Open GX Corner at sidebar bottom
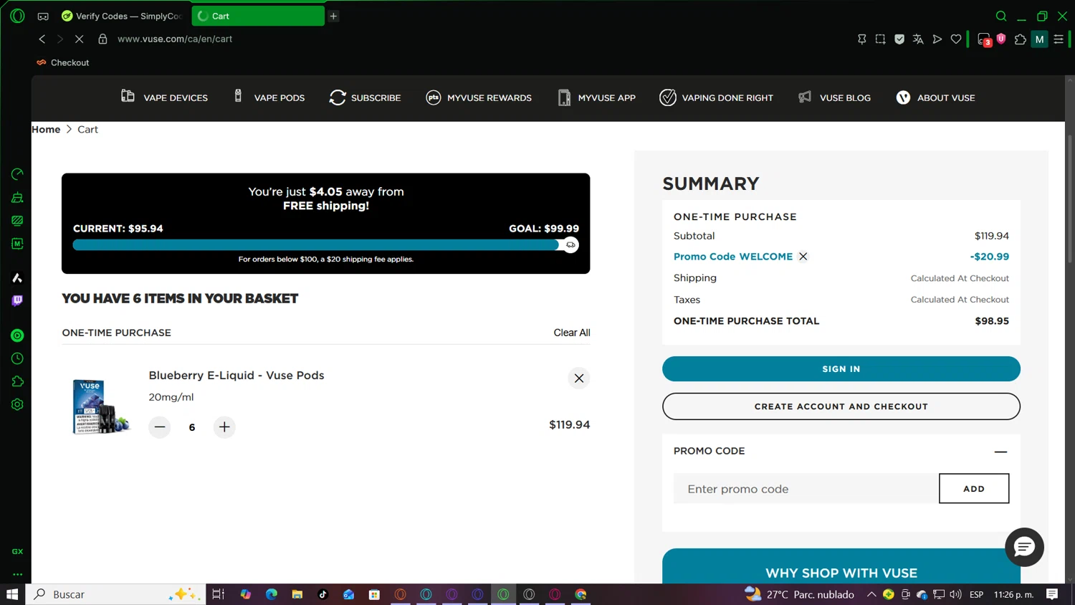This screenshot has height=605, width=1075. pyautogui.click(x=17, y=551)
